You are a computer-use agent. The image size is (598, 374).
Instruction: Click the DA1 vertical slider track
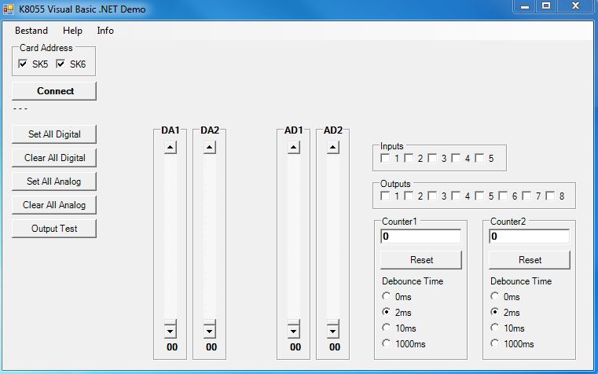coord(171,236)
